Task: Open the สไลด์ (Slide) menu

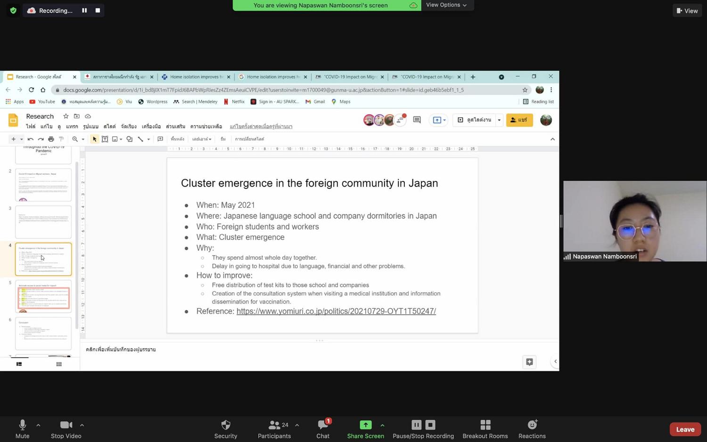Action: (x=109, y=126)
